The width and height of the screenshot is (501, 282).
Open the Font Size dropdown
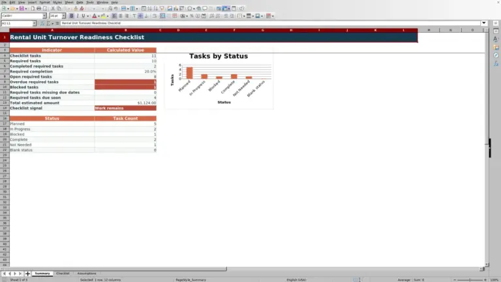[63, 16]
